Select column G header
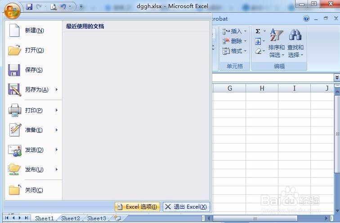Screen dimensions: 340x223 230,88
